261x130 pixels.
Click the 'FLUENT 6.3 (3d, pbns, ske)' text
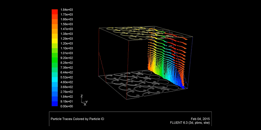[x=190, y=123]
